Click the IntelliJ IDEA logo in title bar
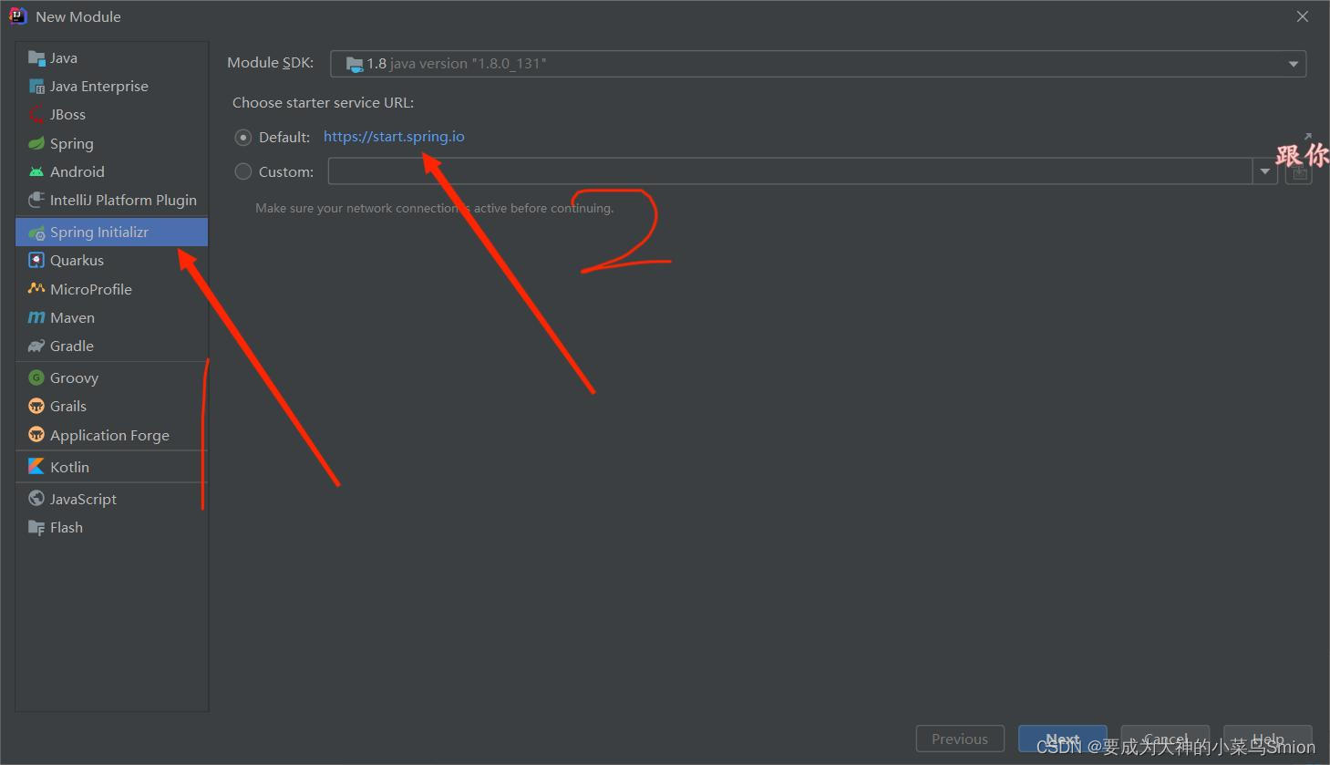Viewport: 1330px width, 765px height. point(17,16)
